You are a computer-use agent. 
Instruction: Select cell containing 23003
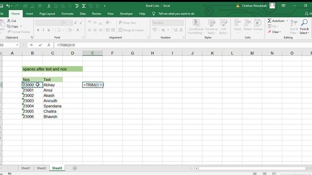click(32, 101)
